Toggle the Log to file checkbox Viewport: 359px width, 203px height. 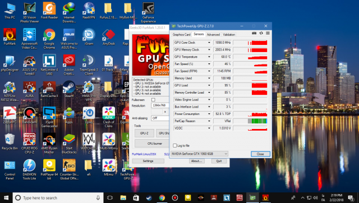[x=174, y=146]
